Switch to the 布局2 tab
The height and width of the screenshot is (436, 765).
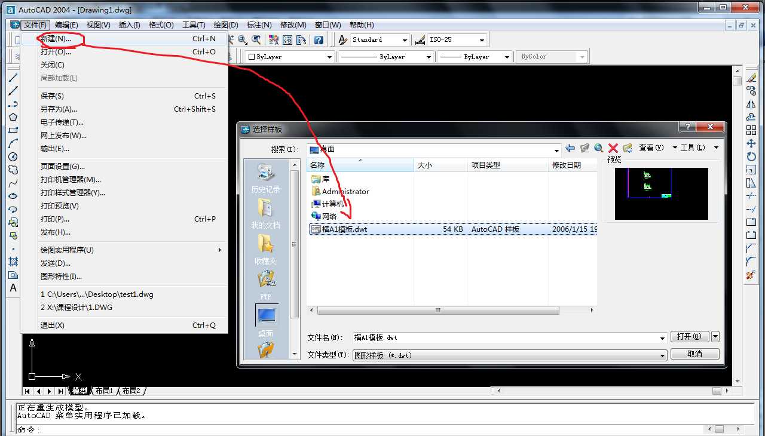(131, 391)
